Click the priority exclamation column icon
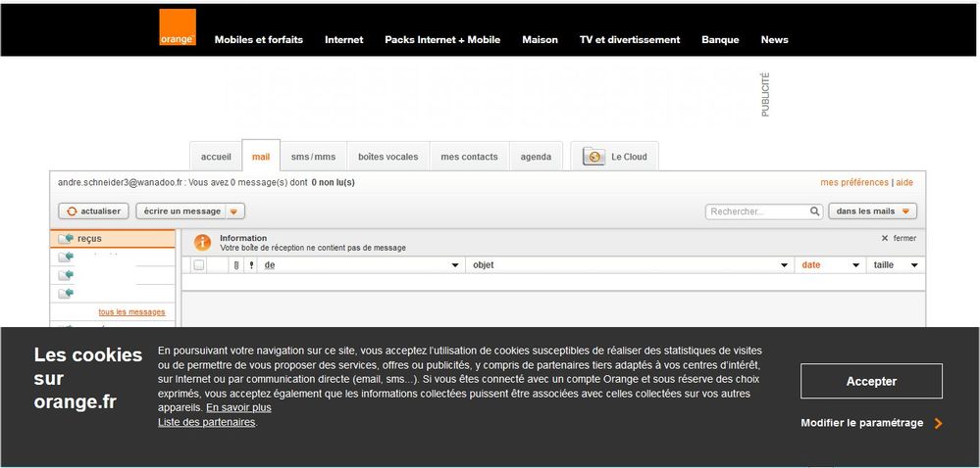 [x=251, y=265]
